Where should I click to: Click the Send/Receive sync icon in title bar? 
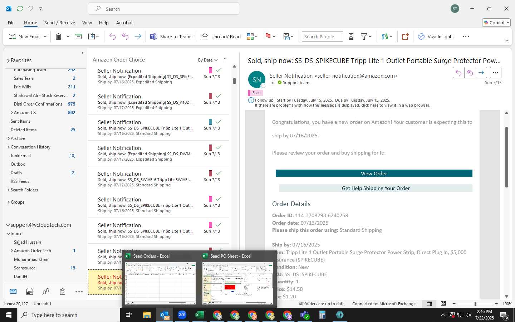click(20, 8)
